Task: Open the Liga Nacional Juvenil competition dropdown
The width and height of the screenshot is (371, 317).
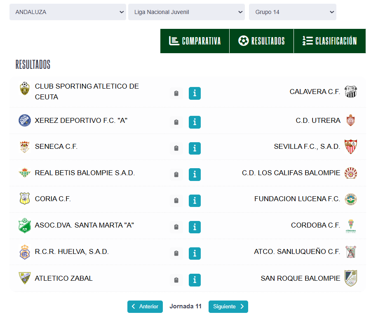Action: (x=186, y=12)
